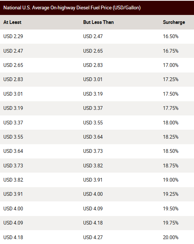
Task: Select the USD 3.19 At Least cell
Action: [13, 108]
